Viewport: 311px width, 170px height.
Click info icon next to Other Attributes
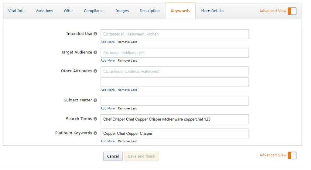95,71
